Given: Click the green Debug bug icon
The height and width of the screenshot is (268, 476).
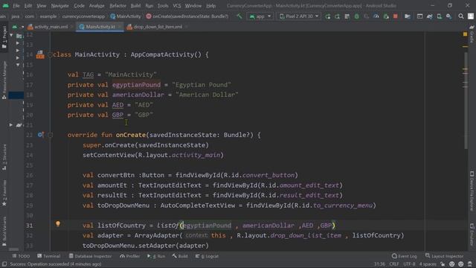Looking at the screenshot, I should pyautogui.click(x=357, y=16).
